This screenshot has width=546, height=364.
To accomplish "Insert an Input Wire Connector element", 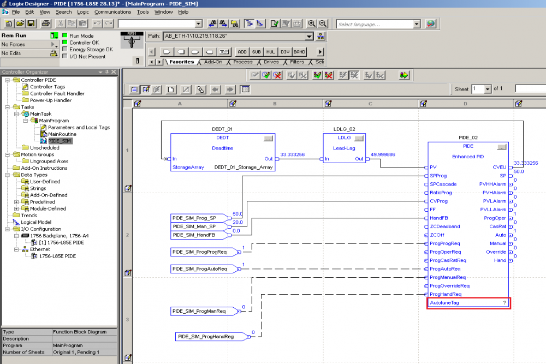I will (195, 52).
